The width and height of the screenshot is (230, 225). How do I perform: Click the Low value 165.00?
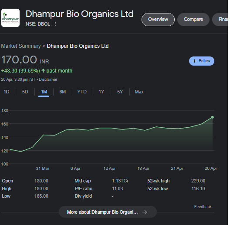pyautogui.click(x=41, y=196)
